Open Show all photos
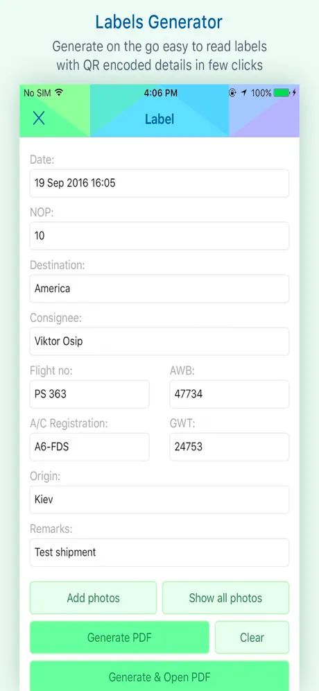Viewport: 319px width, 691px height. 225,597
